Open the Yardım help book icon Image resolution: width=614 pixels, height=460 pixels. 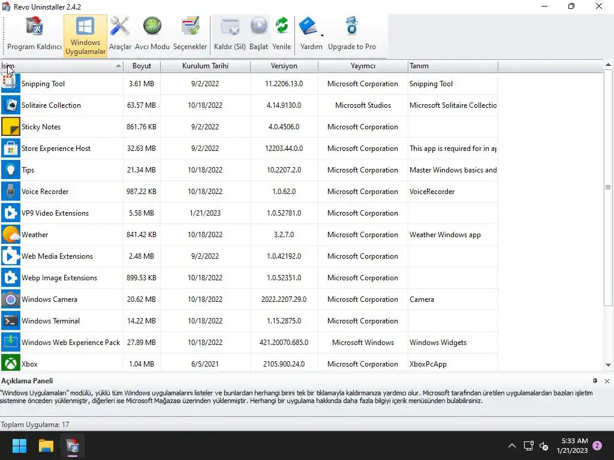308,26
